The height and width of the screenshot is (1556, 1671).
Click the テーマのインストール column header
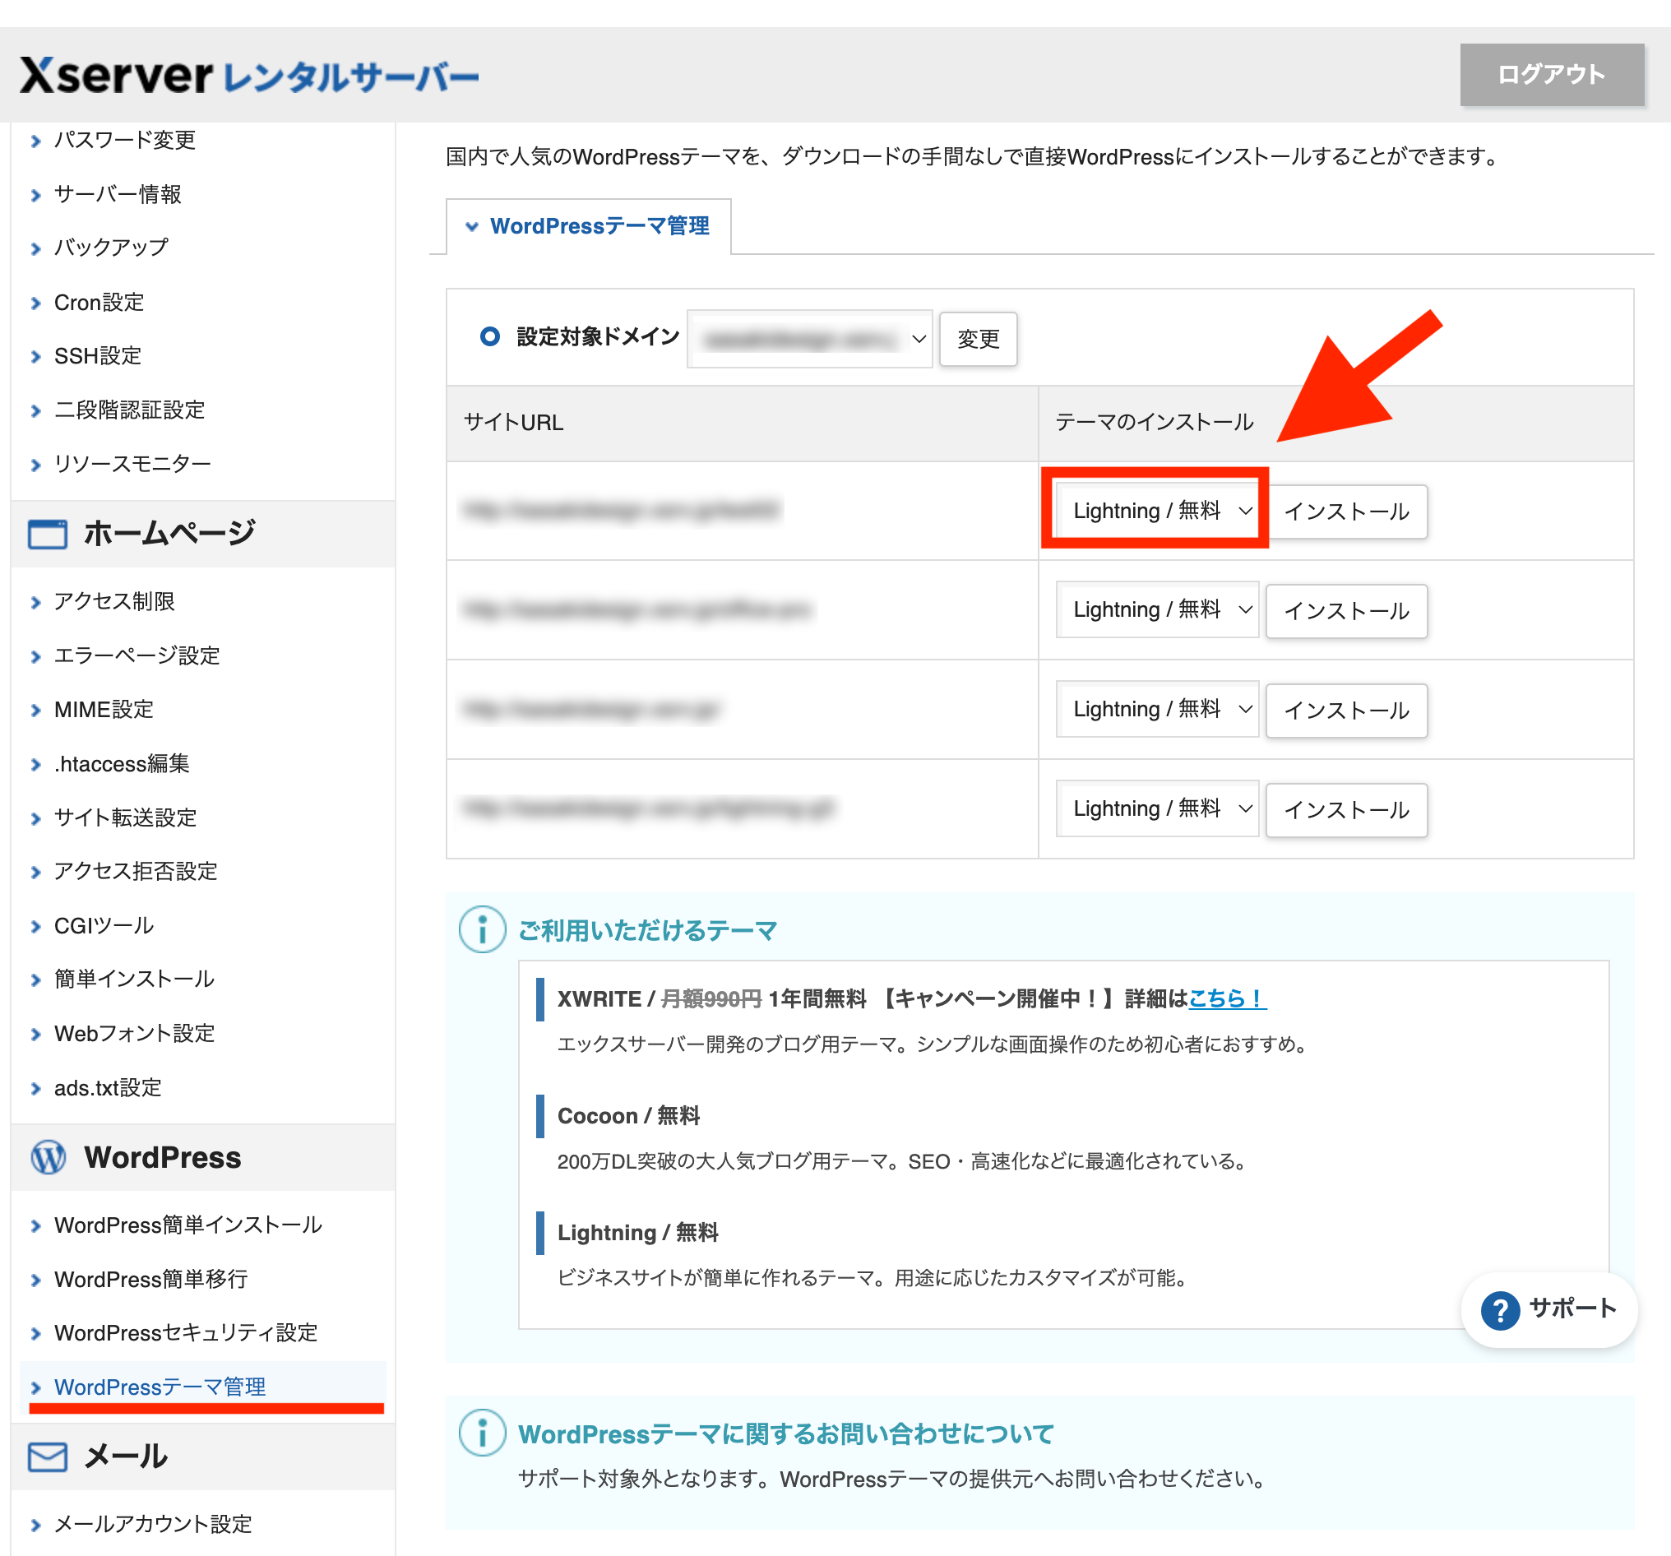[x=1154, y=422]
